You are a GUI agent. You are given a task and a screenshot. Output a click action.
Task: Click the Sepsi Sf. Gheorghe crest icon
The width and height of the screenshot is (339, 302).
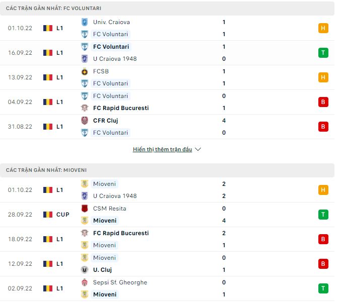tap(85, 282)
